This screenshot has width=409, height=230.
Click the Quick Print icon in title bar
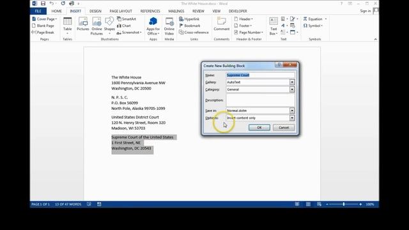point(72,3)
